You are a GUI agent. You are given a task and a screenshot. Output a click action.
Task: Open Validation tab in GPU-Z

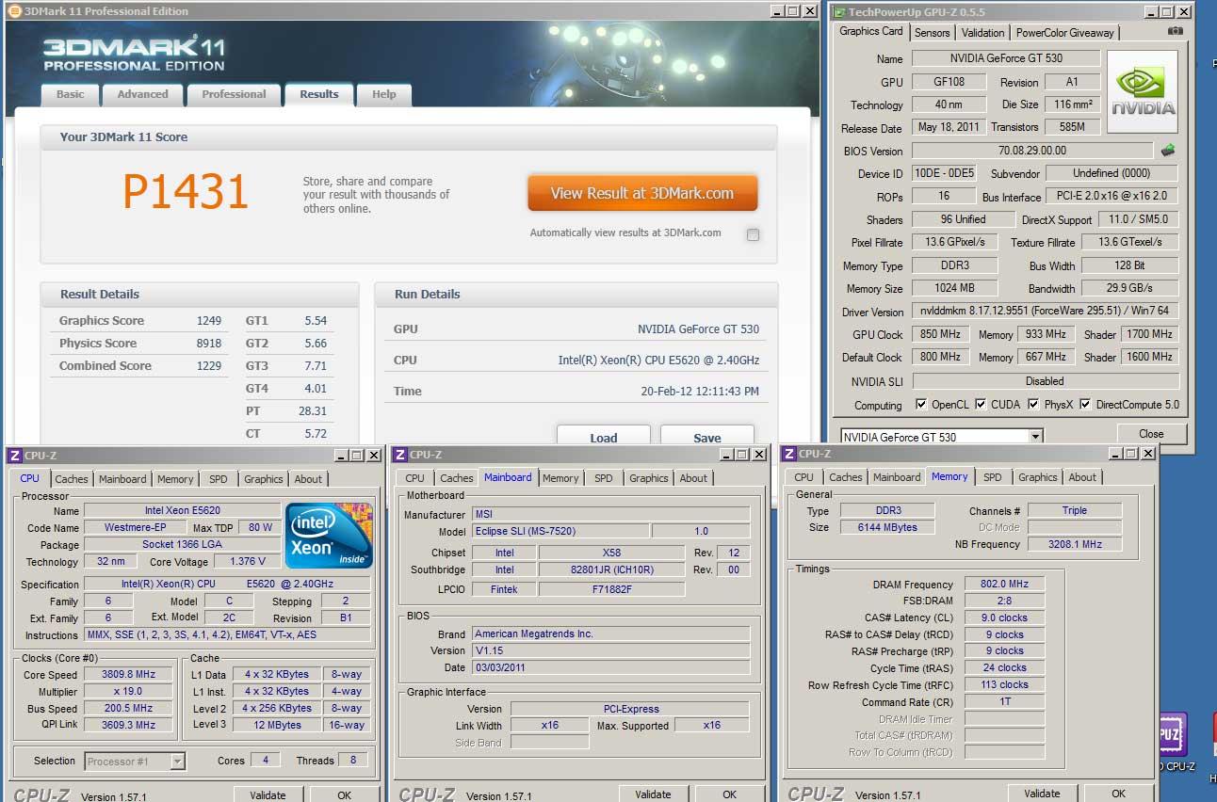[x=982, y=33]
